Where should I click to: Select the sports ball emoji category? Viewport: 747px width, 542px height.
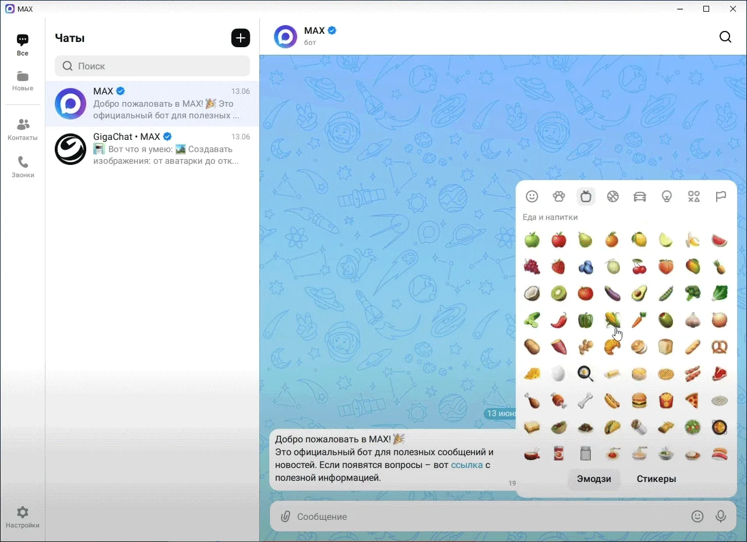click(612, 196)
